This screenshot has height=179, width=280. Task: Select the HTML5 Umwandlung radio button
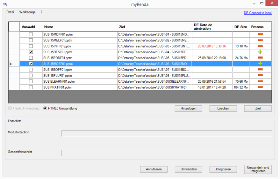point(45,108)
